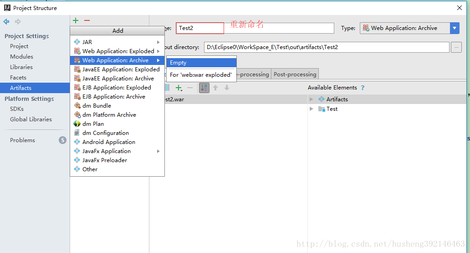Image resolution: width=470 pixels, height=253 pixels.
Task: Expand the Test tree node
Action: pos(312,109)
